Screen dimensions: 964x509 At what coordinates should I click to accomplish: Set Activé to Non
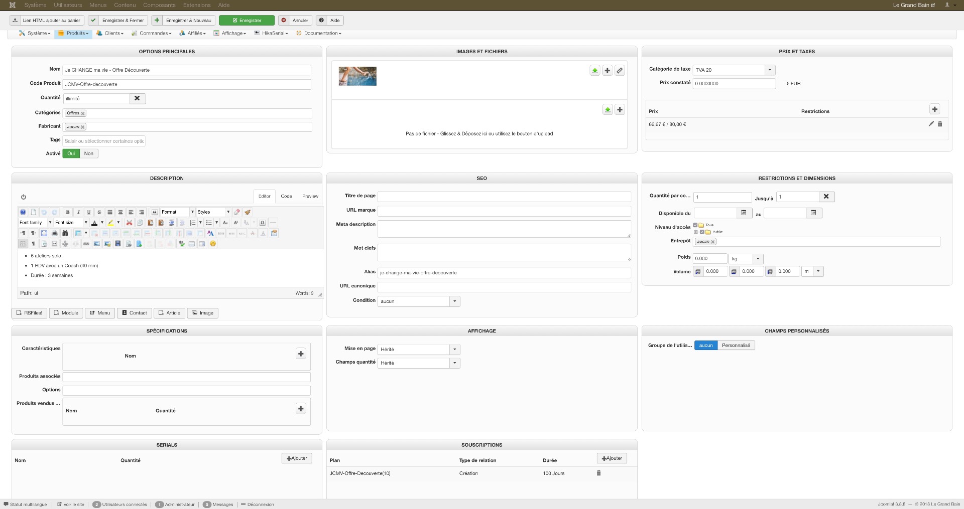click(89, 153)
